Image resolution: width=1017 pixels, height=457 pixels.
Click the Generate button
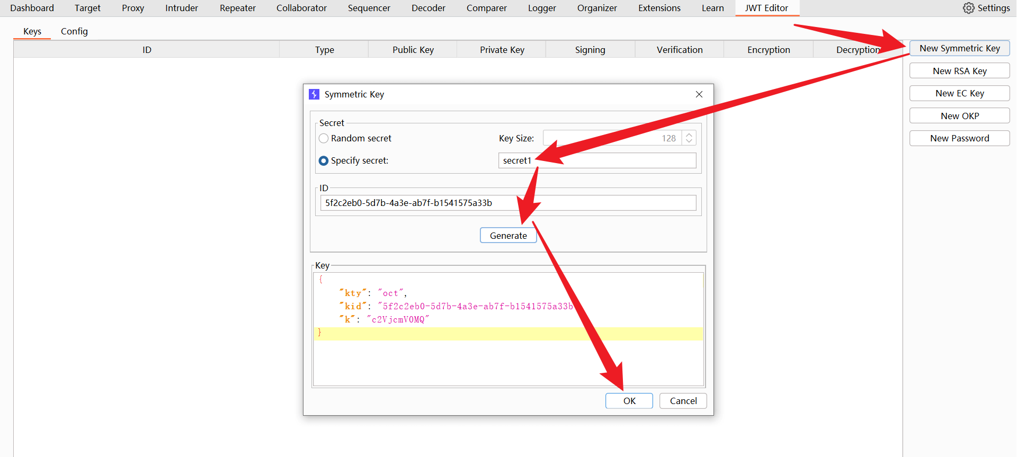(508, 236)
